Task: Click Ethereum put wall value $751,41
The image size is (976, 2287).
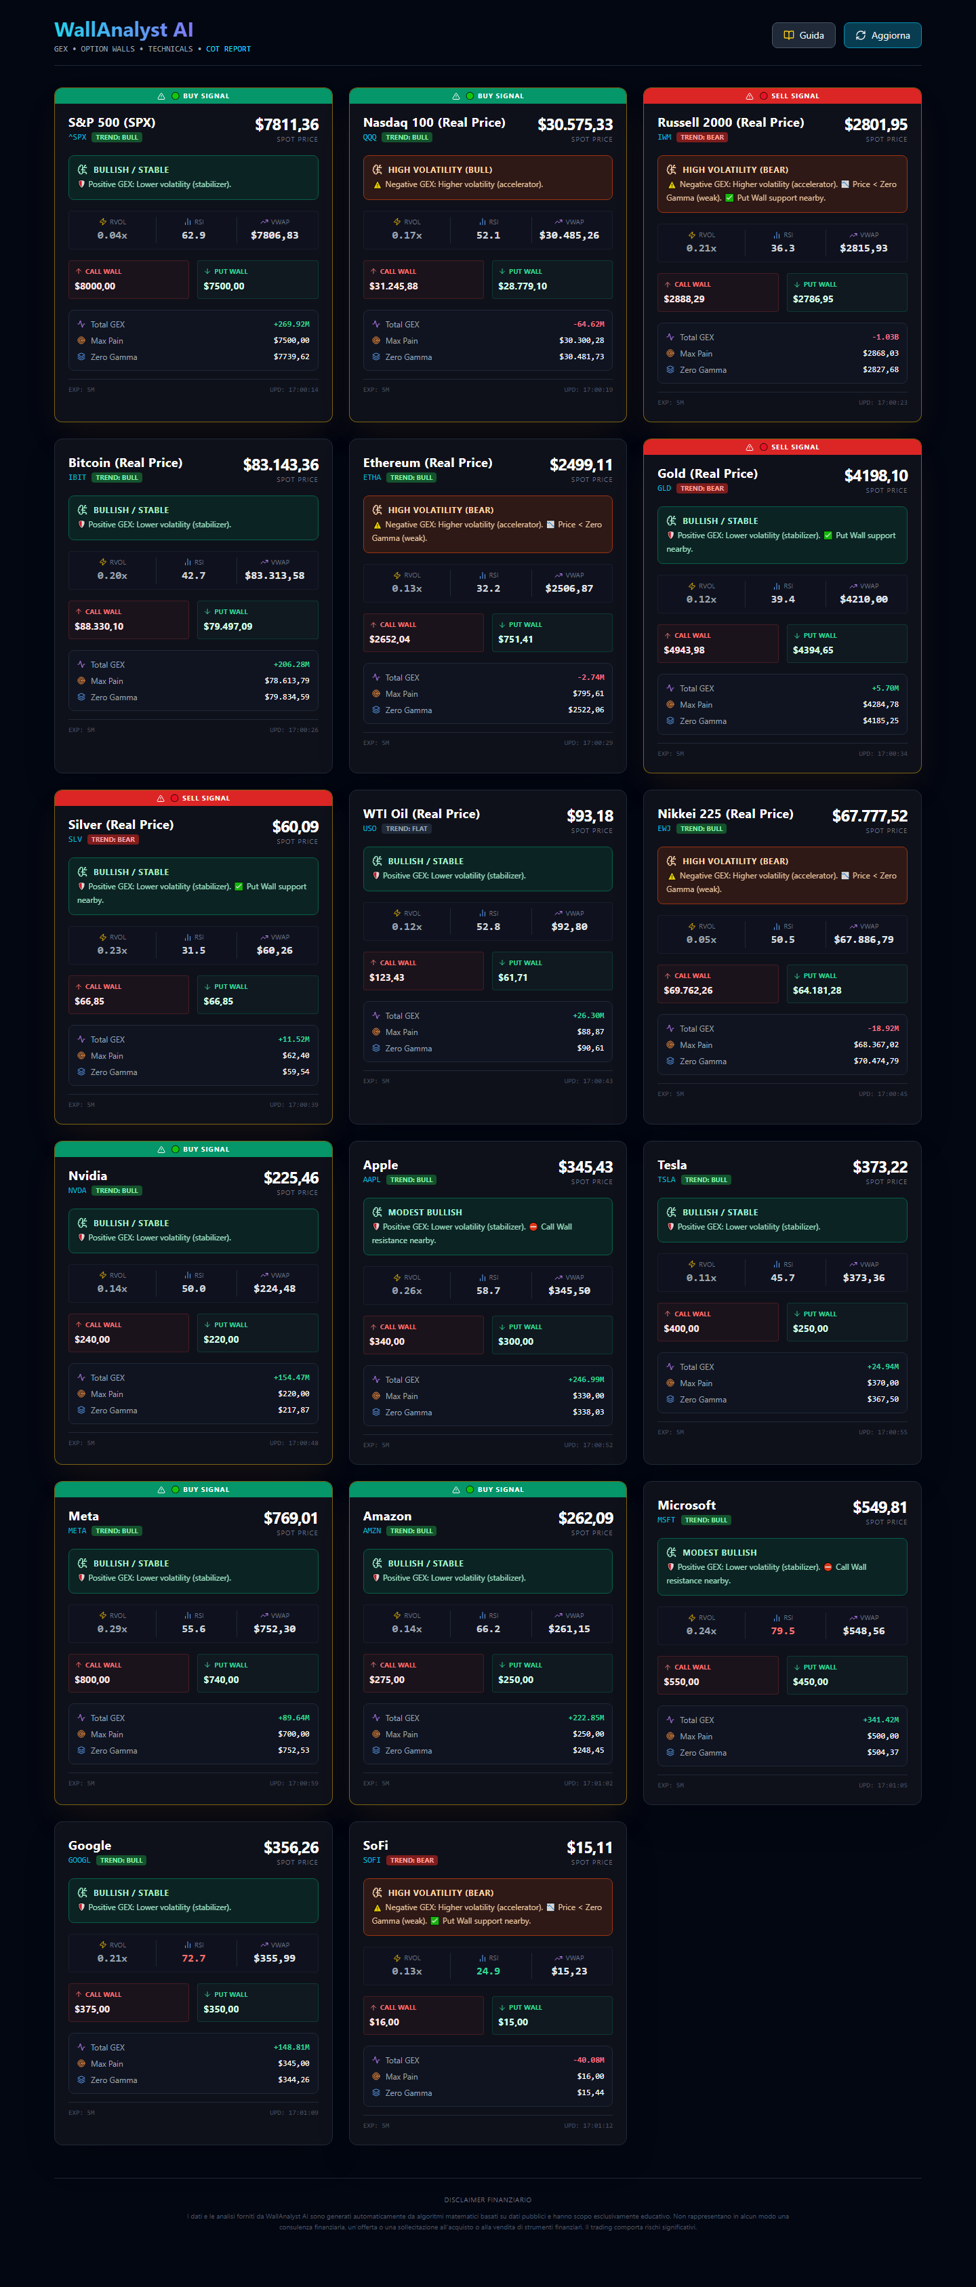Action: pos(516,639)
